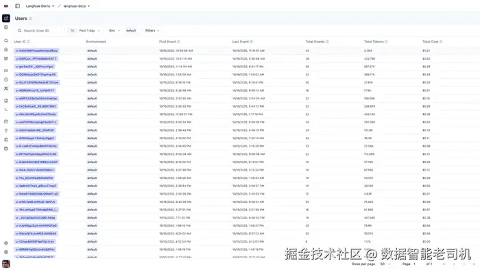Click the info icon next to Total Events header

pyautogui.click(x=327, y=42)
